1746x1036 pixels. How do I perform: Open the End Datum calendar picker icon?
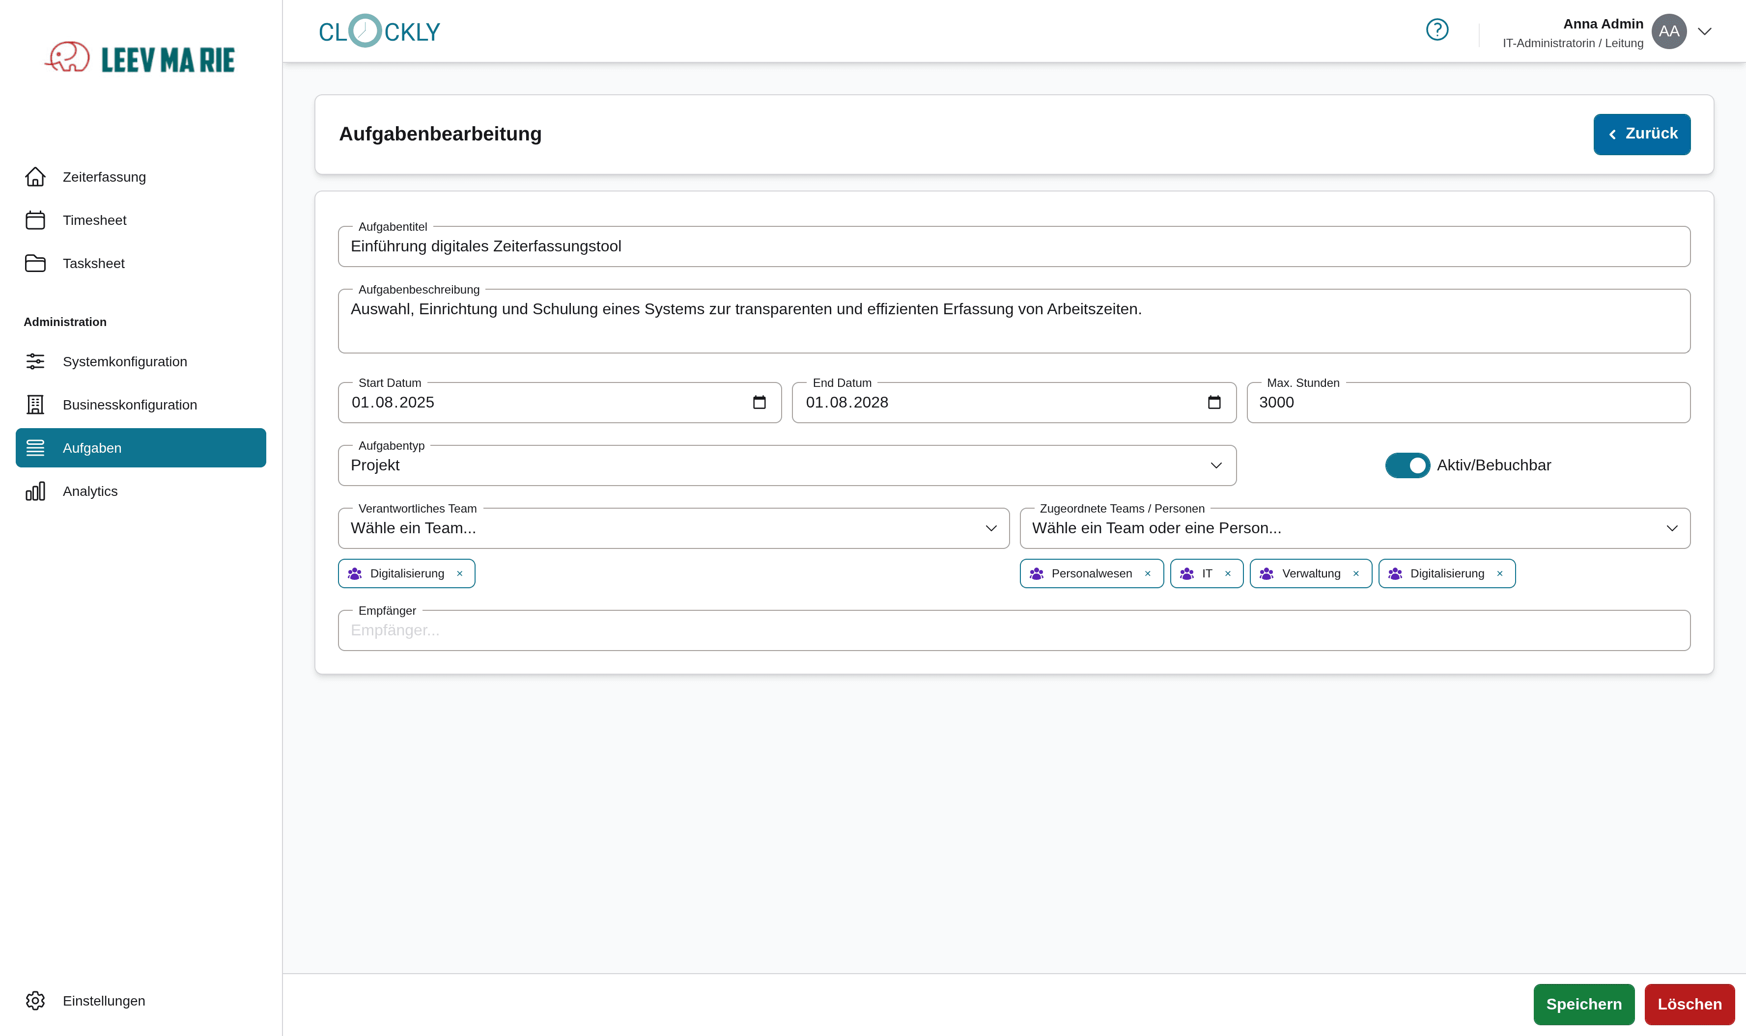point(1214,402)
